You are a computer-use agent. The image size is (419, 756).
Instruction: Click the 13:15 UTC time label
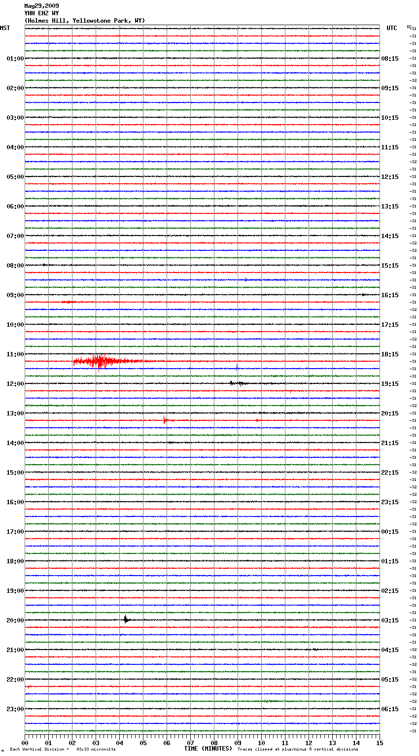(x=390, y=206)
